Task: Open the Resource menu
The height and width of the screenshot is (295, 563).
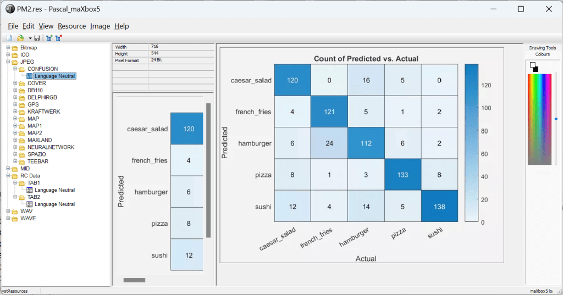Action: [x=71, y=26]
